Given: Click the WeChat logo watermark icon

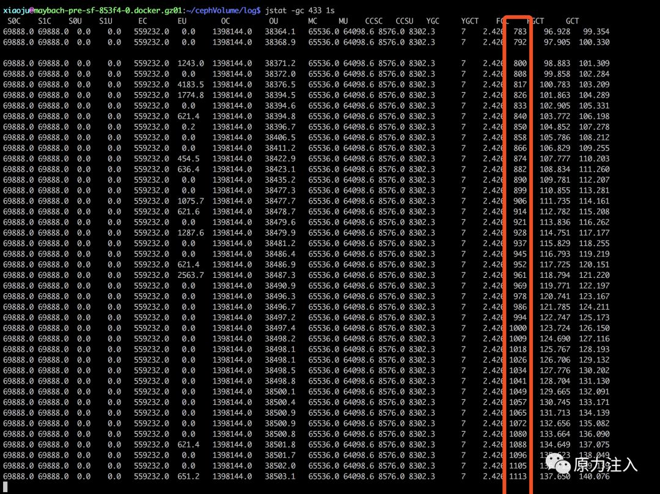Looking at the screenshot, I should 558,463.
